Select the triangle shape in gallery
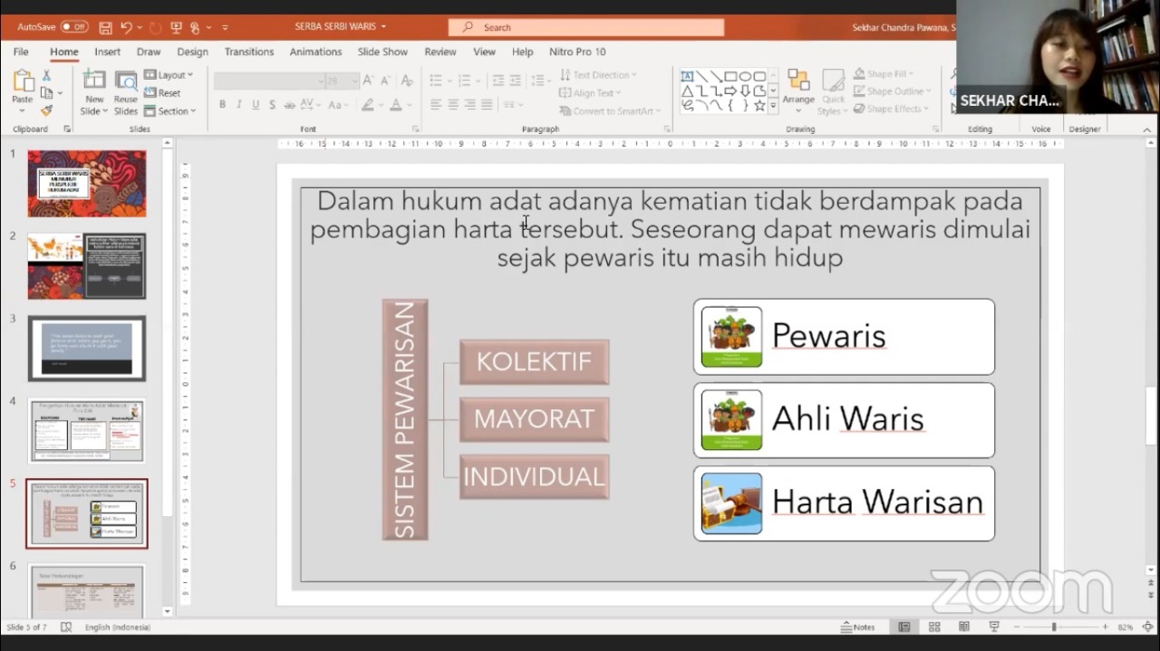The width and height of the screenshot is (1160, 651). pyautogui.click(x=687, y=91)
